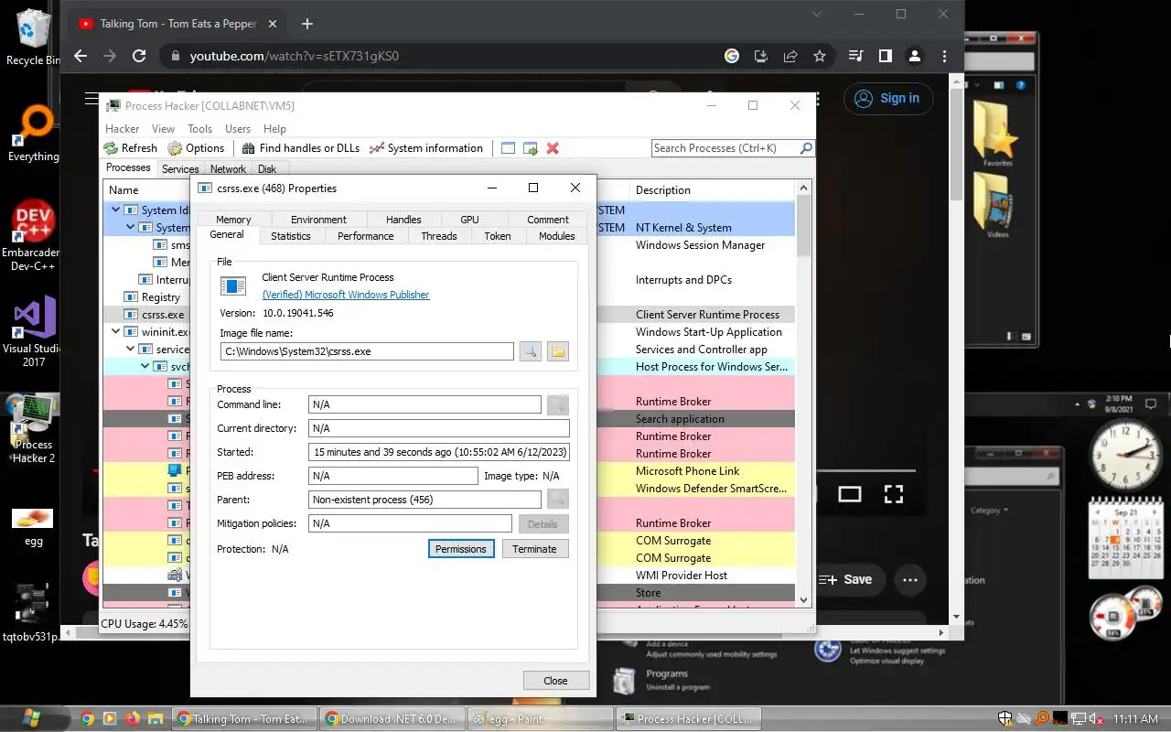
Task: Click the Google icon in address bar
Action: tap(732, 56)
